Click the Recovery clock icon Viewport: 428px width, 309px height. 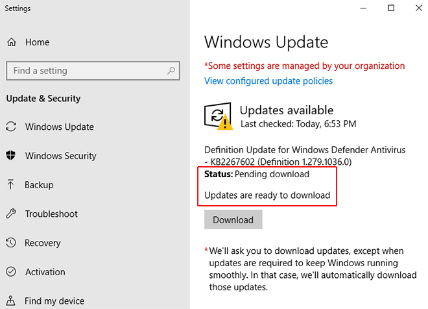[11, 243]
